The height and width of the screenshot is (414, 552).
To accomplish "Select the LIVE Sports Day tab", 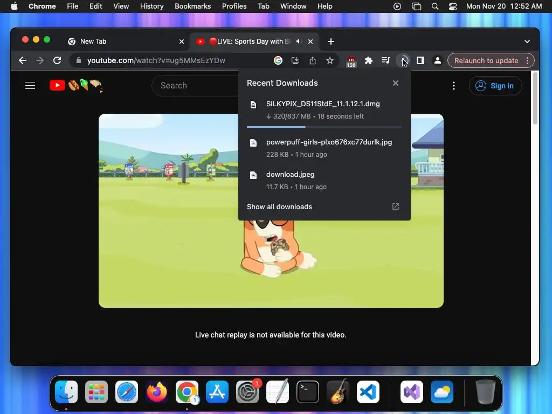I will point(254,42).
